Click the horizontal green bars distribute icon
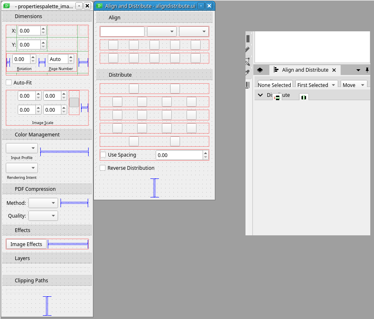The image size is (374, 319). [x=278, y=97]
